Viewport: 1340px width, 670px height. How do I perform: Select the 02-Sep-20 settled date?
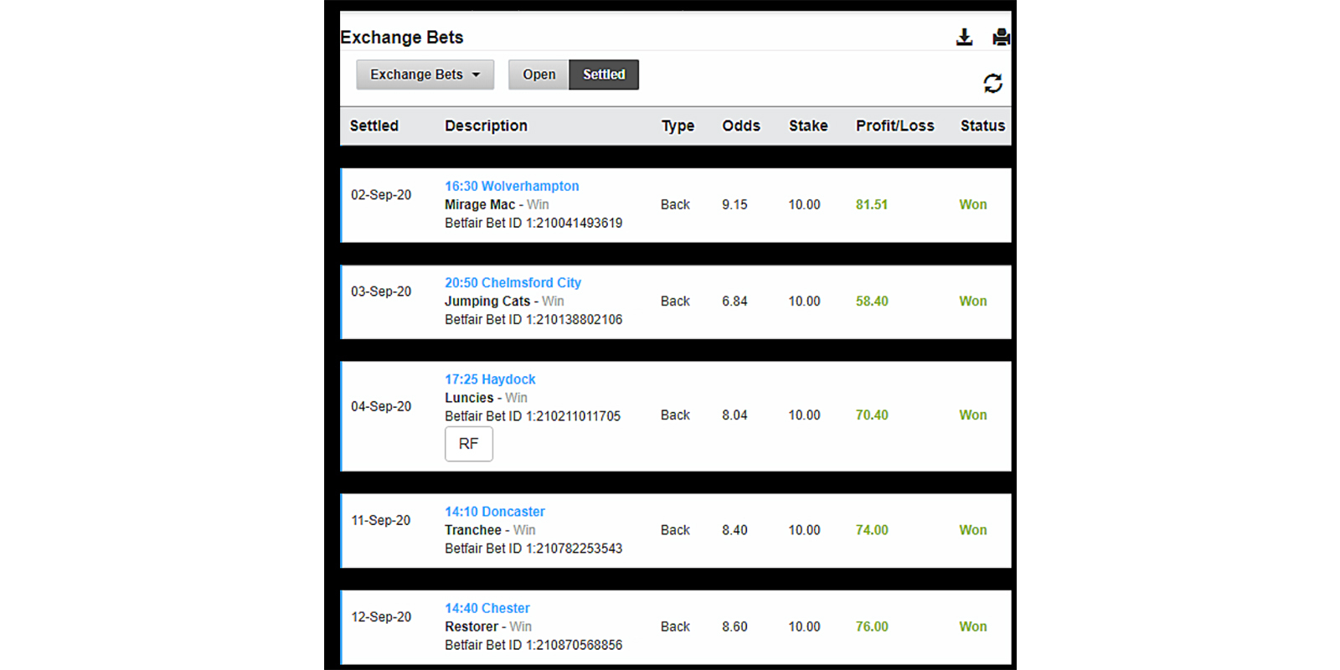[x=381, y=195]
